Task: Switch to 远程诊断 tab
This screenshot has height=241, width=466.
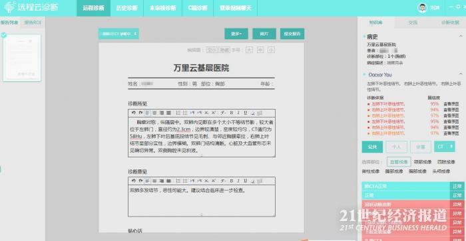Action: 93,8
